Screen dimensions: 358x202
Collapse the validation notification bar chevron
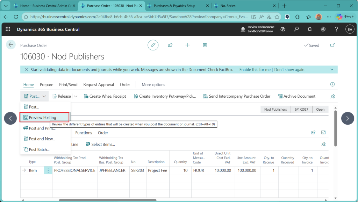point(332,70)
